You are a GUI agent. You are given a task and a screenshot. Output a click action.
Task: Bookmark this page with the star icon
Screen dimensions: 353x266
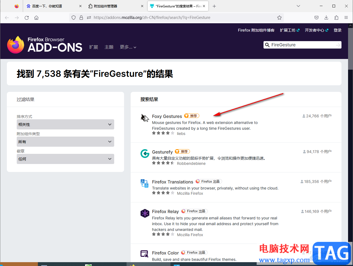(279, 18)
